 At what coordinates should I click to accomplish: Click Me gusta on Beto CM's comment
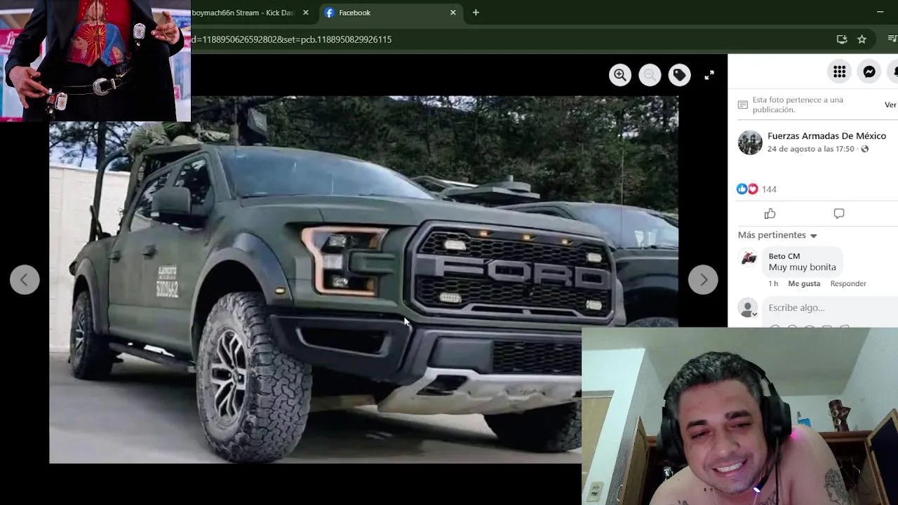(x=804, y=283)
